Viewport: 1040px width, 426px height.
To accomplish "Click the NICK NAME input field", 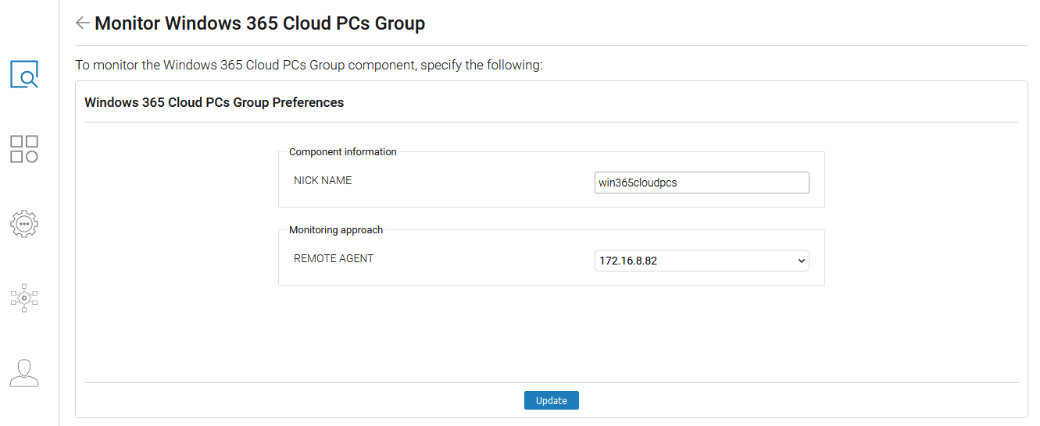I will click(702, 183).
